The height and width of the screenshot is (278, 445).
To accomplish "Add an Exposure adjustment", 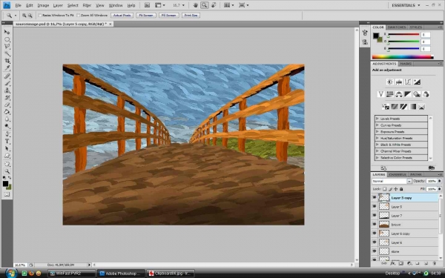I will point(417,82).
